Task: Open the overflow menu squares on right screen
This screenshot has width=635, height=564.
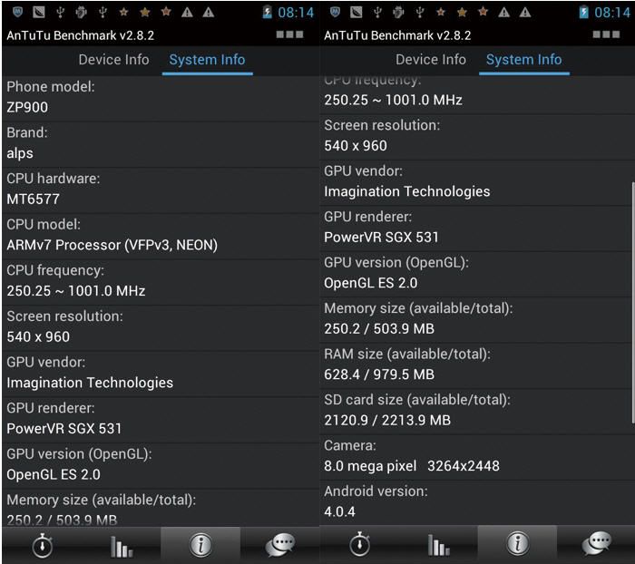Action: (606, 34)
